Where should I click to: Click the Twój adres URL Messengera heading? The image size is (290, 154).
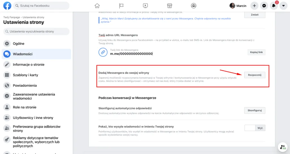[x=118, y=35]
